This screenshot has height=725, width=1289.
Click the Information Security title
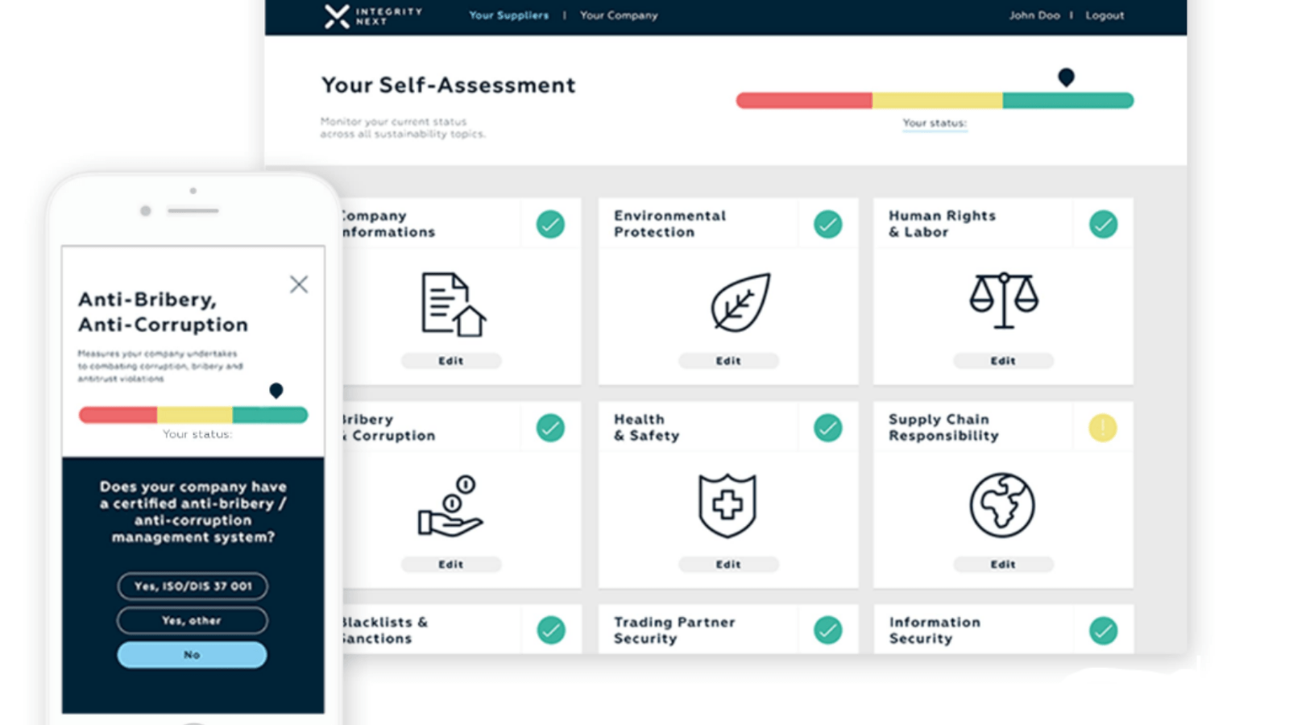click(935, 630)
